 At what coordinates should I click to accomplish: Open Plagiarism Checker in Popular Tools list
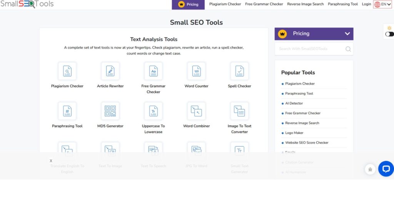(x=300, y=84)
